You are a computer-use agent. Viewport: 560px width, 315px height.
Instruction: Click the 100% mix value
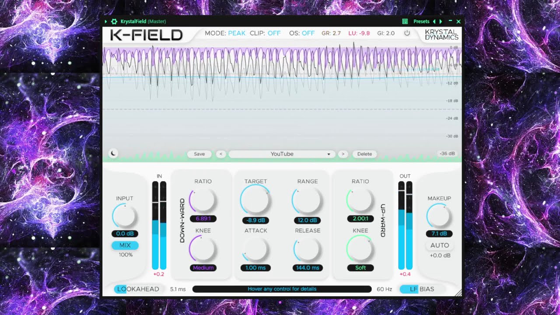[126, 255]
